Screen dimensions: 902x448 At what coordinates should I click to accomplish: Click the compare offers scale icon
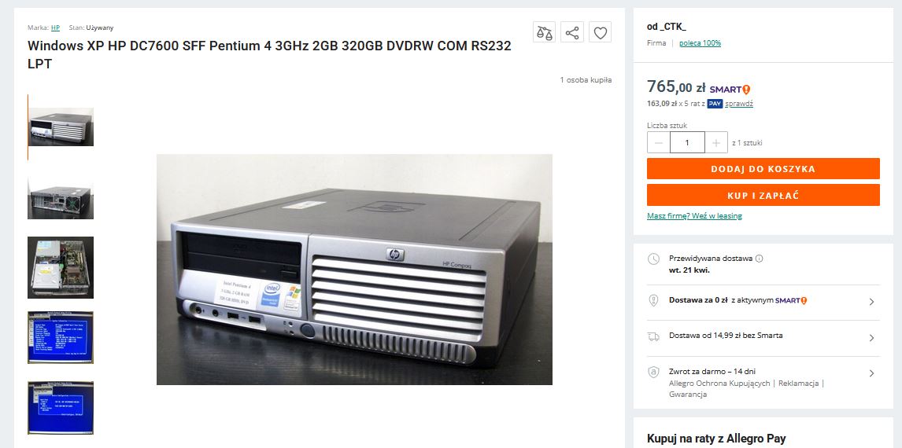click(x=544, y=33)
